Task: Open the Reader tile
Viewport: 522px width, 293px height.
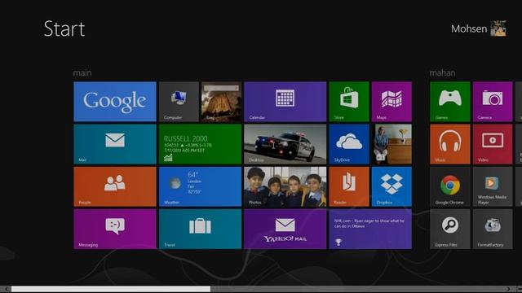Action: (x=349, y=186)
